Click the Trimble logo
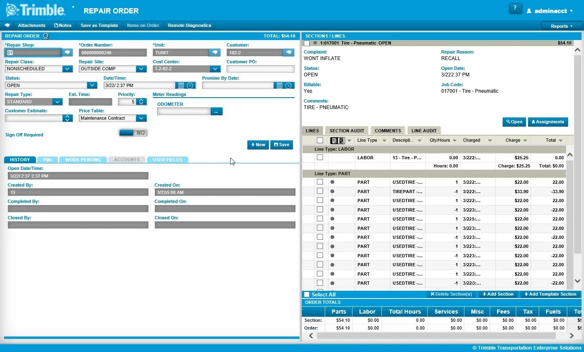The width and height of the screenshot is (584, 352). tap(36, 10)
